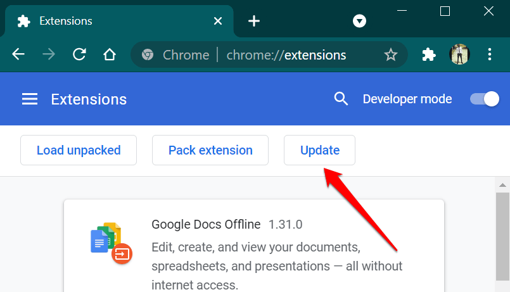Go to the browser home page

point(110,54)
